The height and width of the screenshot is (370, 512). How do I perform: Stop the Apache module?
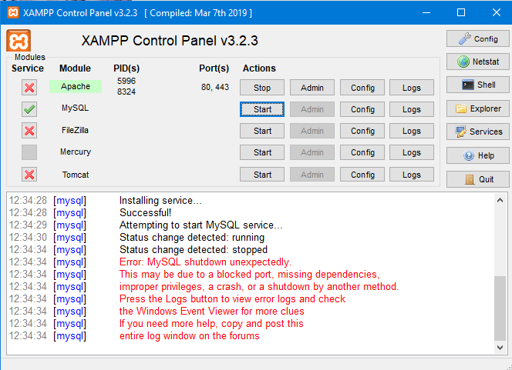tap(262, 88)
